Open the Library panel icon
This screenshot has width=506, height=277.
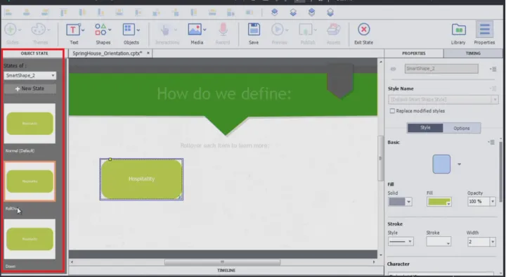(x=458, y=30)
